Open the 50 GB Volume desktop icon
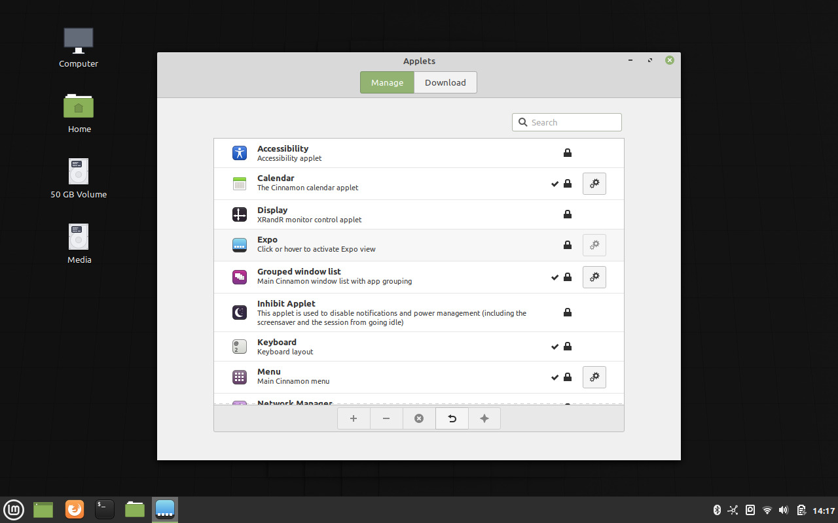This screenshot has width=838, height=523. pyautogui.click(x=79, y=178)
